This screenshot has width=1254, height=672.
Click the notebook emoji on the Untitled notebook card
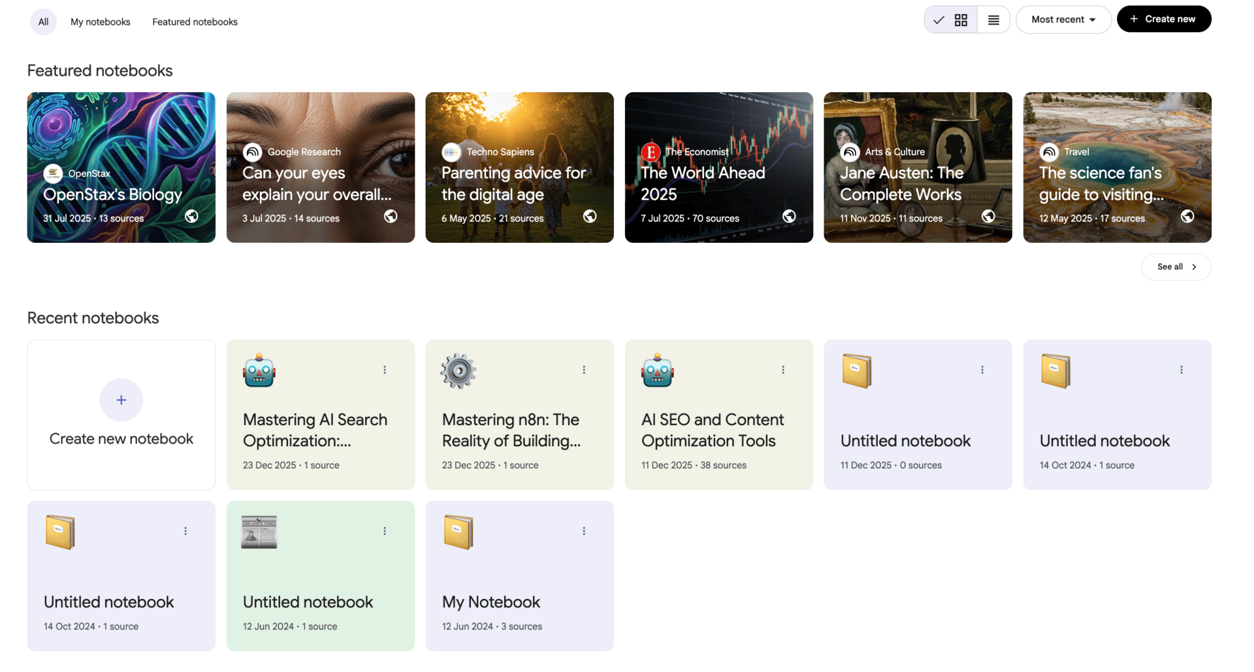[857, 370]
